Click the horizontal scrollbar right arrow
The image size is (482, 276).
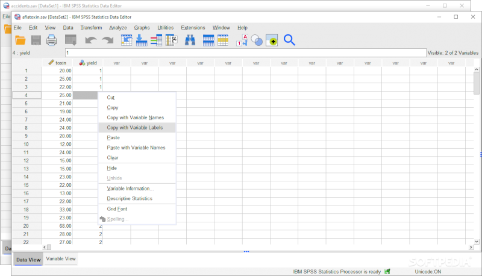469,247
